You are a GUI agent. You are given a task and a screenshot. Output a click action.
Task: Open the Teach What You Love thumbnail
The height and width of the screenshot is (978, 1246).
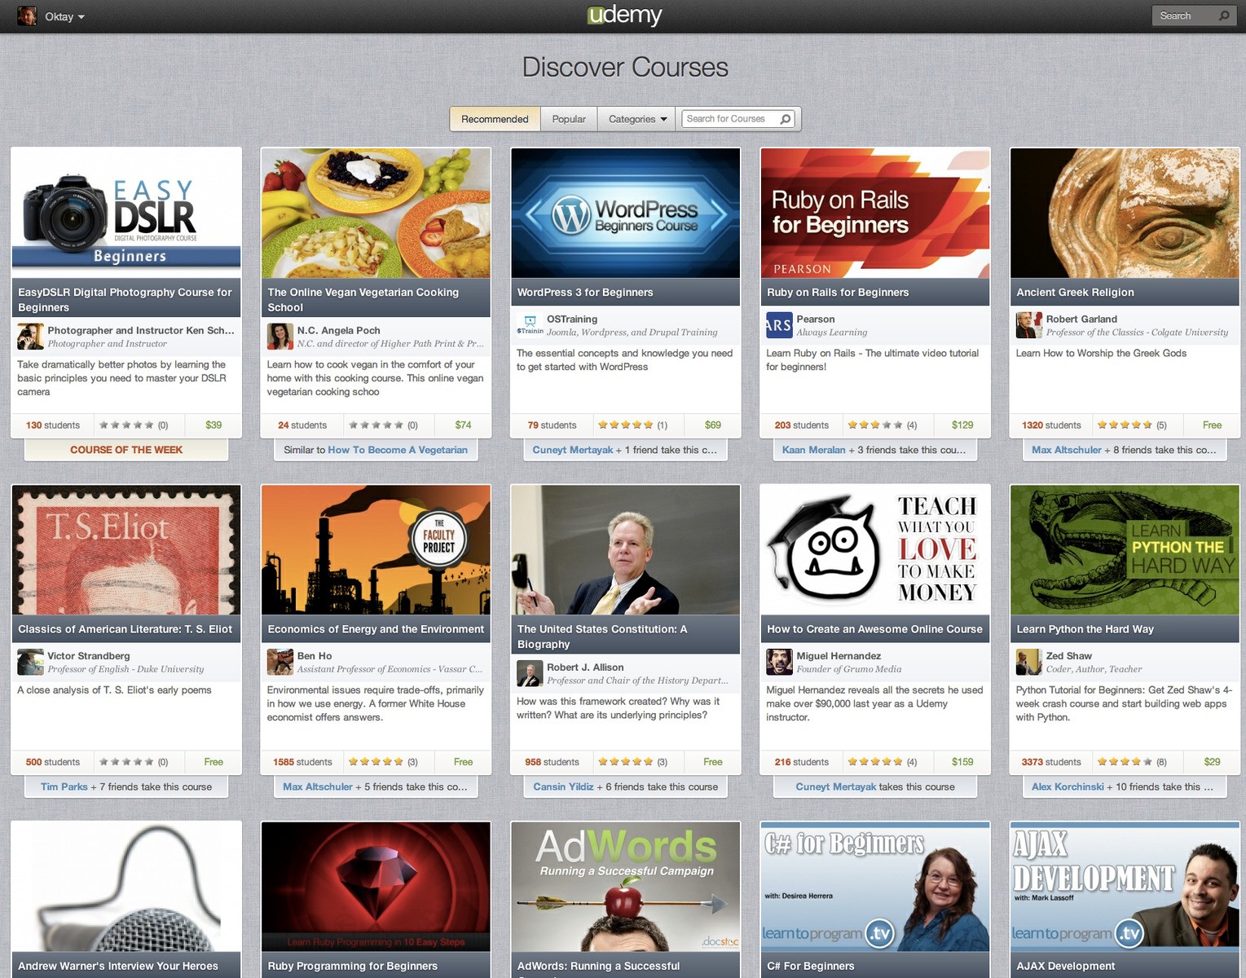tap(875, 549)
